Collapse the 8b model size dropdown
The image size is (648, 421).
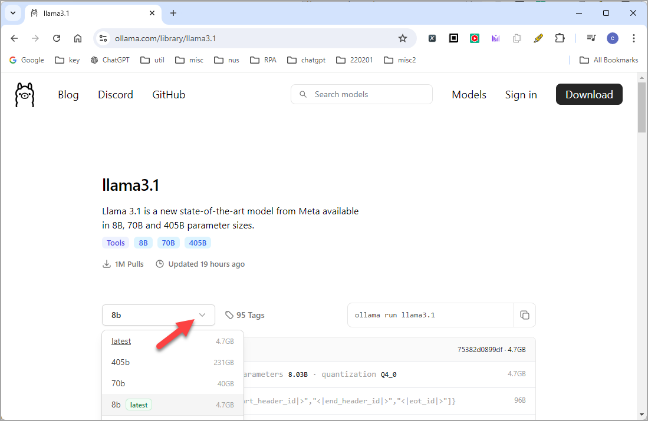pyautogui.click(x=159, y=315)
